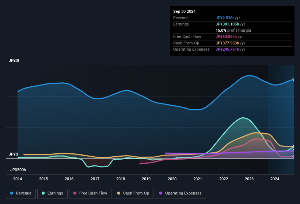Click the Operating Expenses label in tooltip
300x204 pixels.
pos(191,49)
